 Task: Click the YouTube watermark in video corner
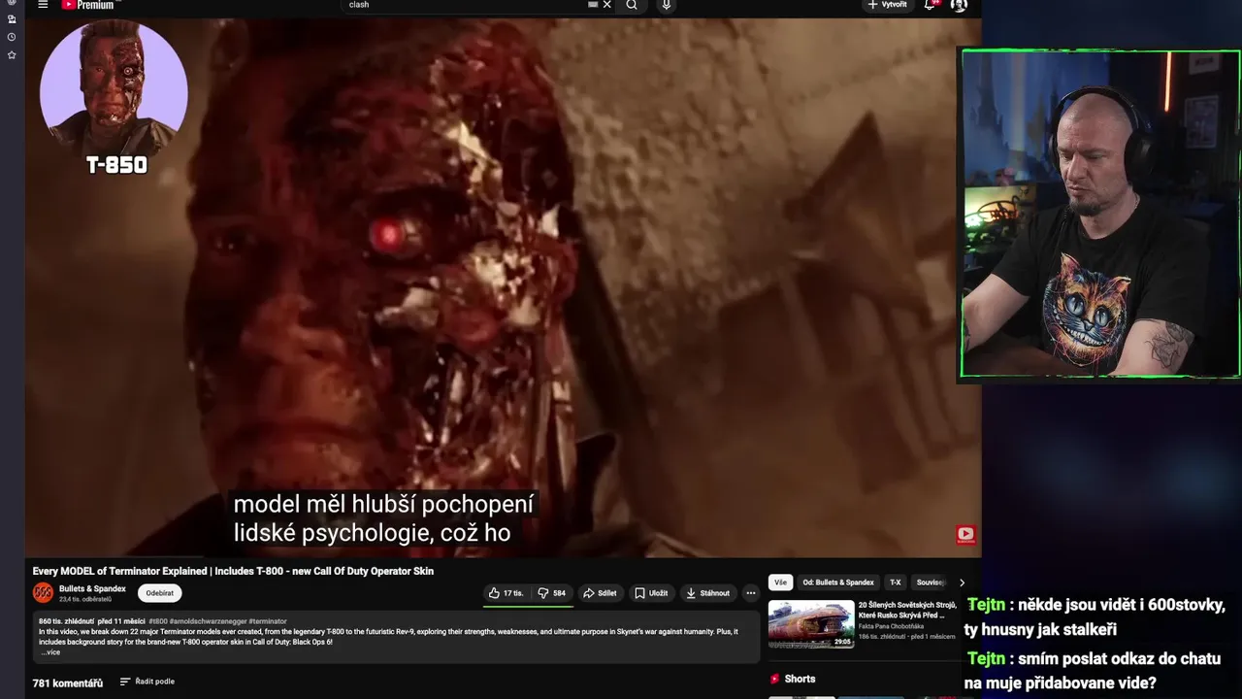[965, 534]
